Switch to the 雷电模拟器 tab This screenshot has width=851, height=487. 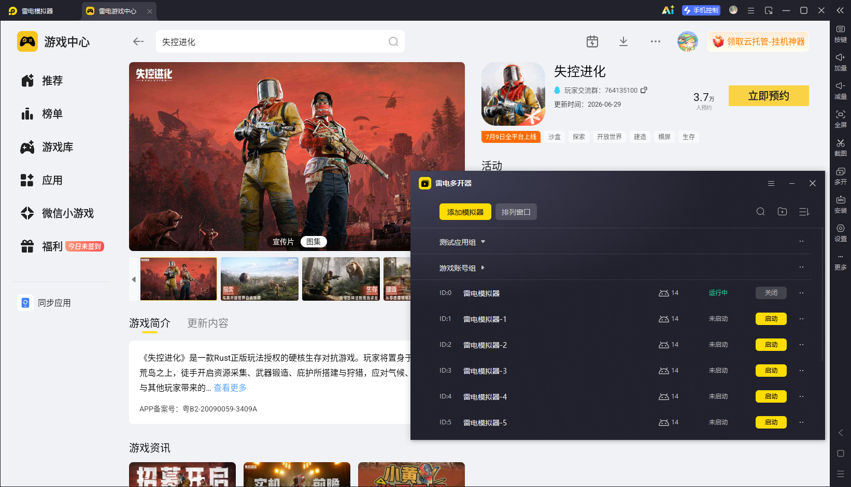click(x=31, y=11)
